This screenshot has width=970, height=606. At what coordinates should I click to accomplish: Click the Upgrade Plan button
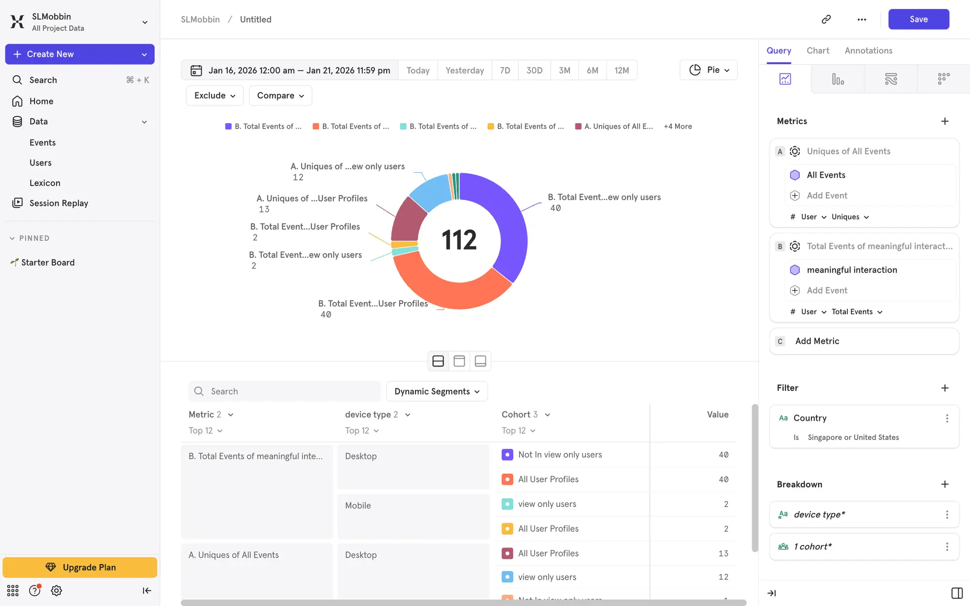pos(80,567)
